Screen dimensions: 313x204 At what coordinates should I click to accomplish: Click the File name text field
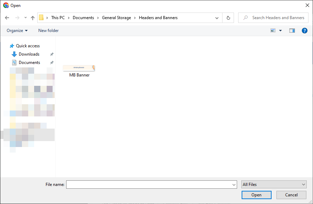[149, 185]
